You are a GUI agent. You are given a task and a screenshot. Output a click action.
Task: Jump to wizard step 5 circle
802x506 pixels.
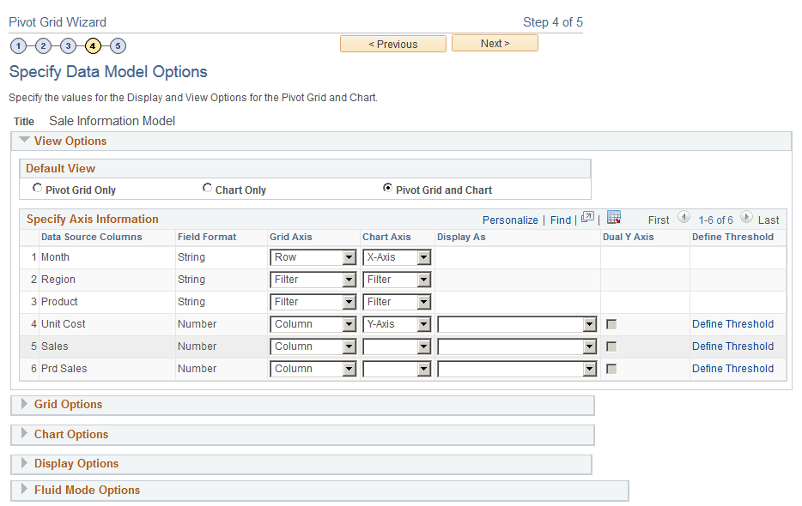coord(118,45)
